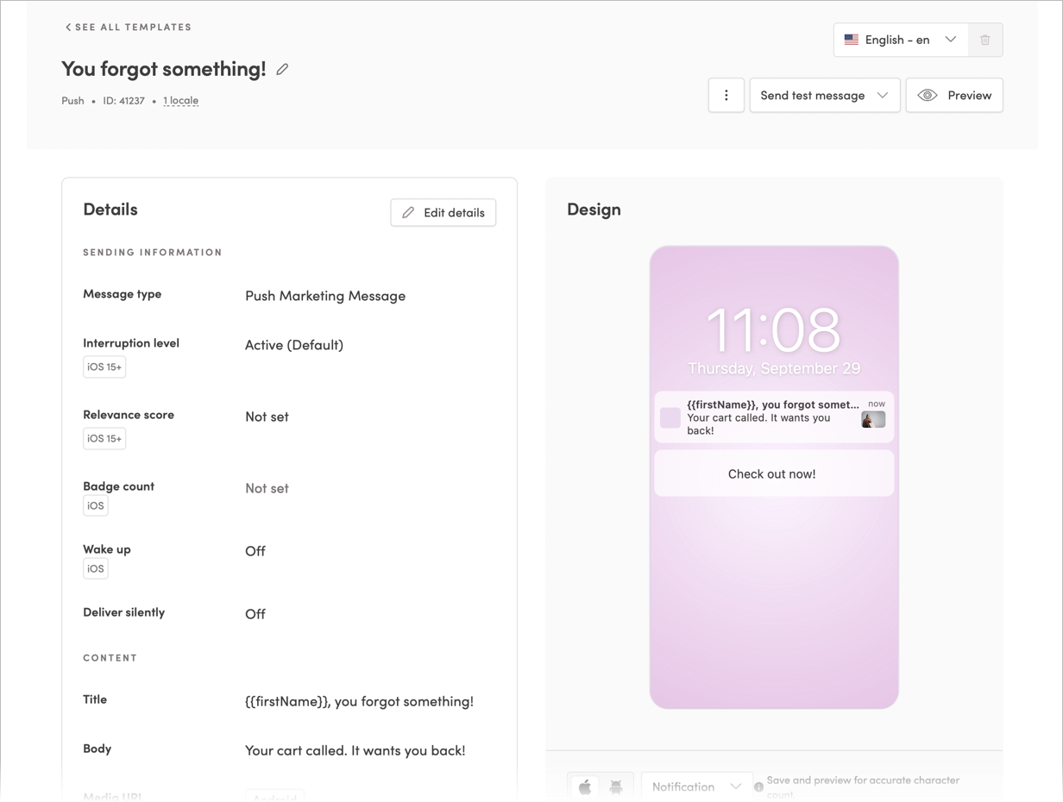Viewport: 1063px width, 802px height.
Task: Click the info icon beside character count note
Action: pos(758,786)
